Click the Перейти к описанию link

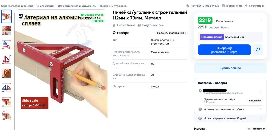point(172,33)
